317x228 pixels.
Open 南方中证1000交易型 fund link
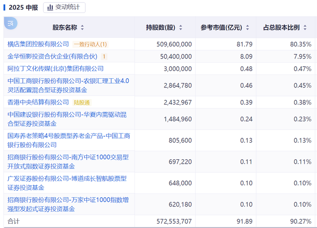[68, 162]
